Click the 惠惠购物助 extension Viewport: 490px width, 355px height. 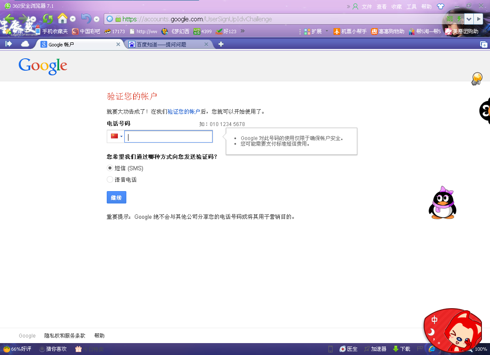[387, 31]
